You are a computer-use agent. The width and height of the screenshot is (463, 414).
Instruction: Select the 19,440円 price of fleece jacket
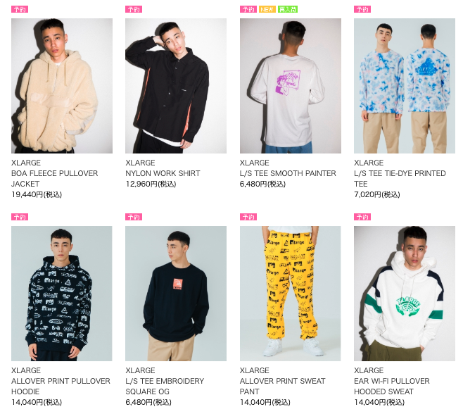(x=37, y=194)
